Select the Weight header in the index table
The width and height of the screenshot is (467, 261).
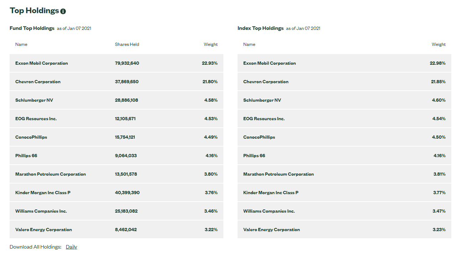click(439, 44)
